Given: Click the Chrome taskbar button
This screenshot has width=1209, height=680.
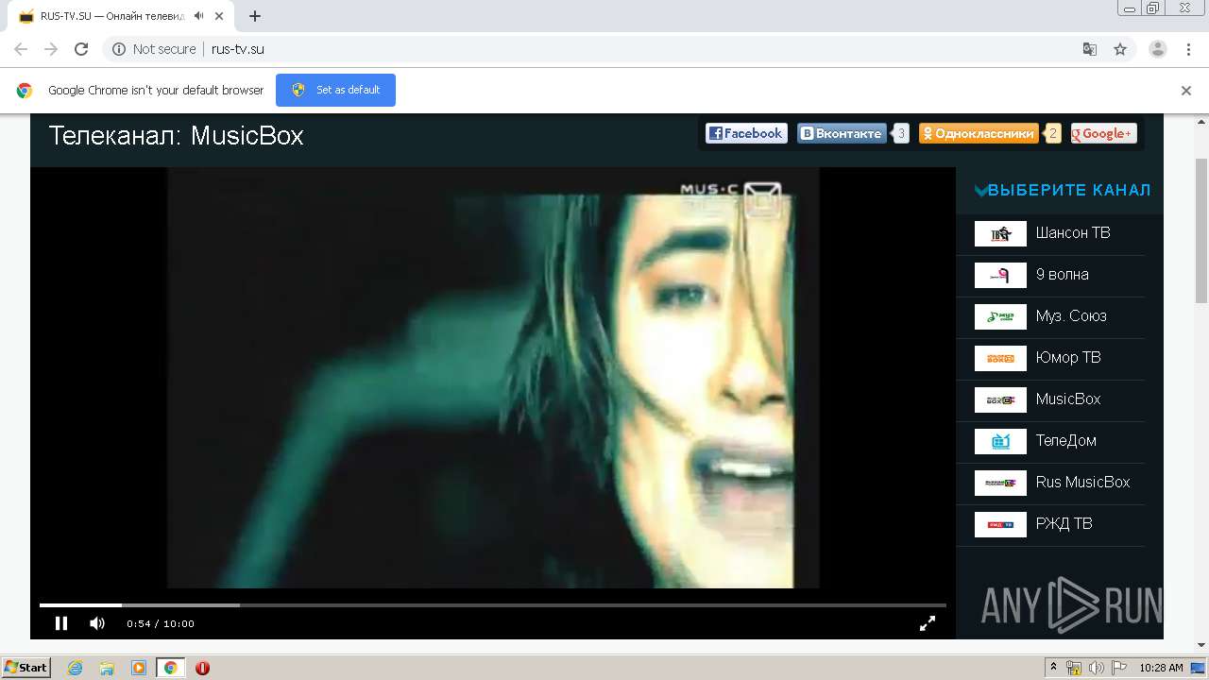Looking at the screenshot, I should pos(170,668).
